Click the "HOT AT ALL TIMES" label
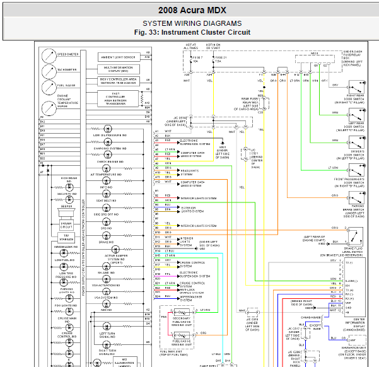The height and width of the screenshot is (367, 379). pyautogui.click(x=190, y=47)
